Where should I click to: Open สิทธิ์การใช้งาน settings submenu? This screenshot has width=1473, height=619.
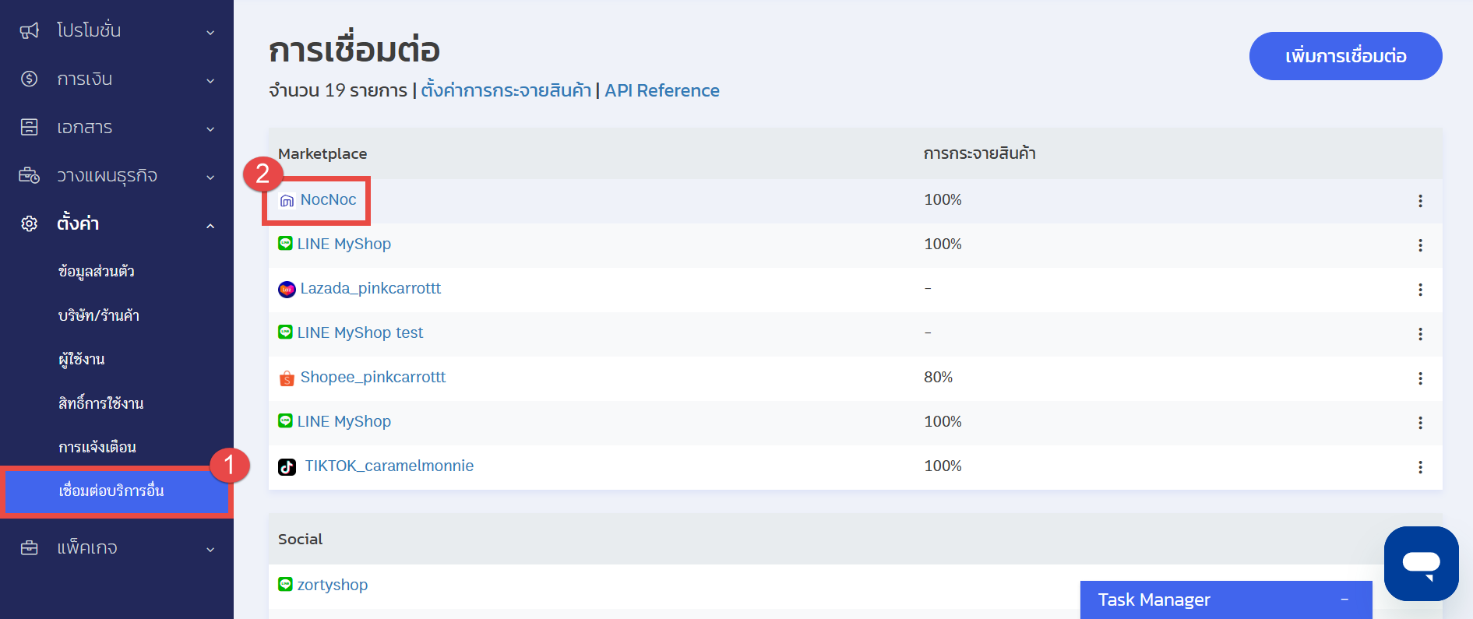[x=100, y=403]
